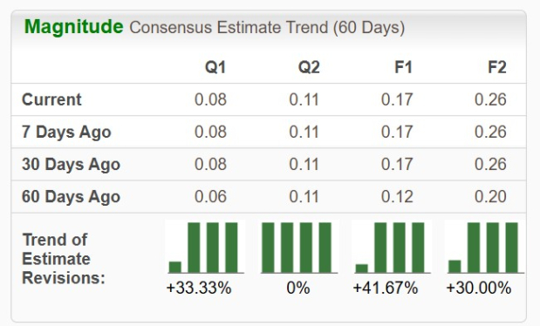
Task: Click the +30.00% revision percentage
Action: pyautogui.click(x=479, y=288)
